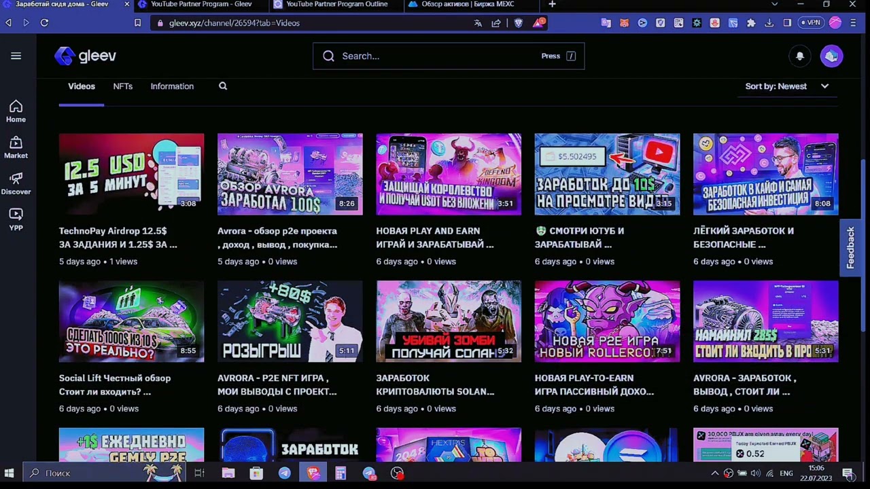Click the Task View taskbar icon
The width and height of the screenshot is (870, 489).
[x=199, y=473]
